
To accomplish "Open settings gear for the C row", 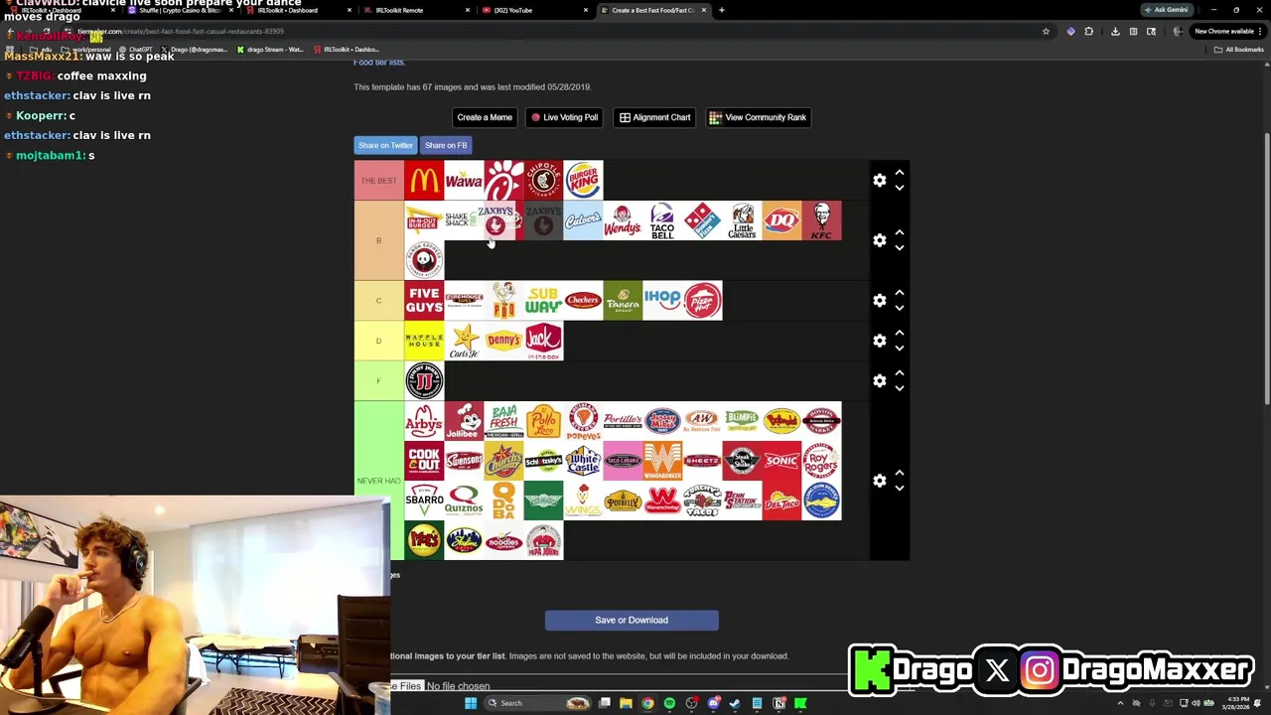I will pyautogui.click(x=880, y=300).
